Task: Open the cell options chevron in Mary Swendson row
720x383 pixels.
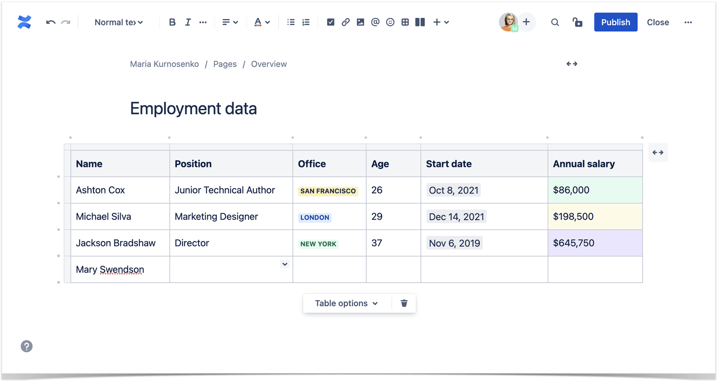Action: [x=285, y=264]
